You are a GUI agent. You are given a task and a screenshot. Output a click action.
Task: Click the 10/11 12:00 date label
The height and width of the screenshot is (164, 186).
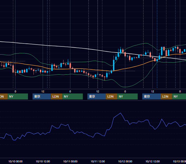98,161
